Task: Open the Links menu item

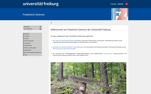Action: pyautogui.click(x=32, y=55)
